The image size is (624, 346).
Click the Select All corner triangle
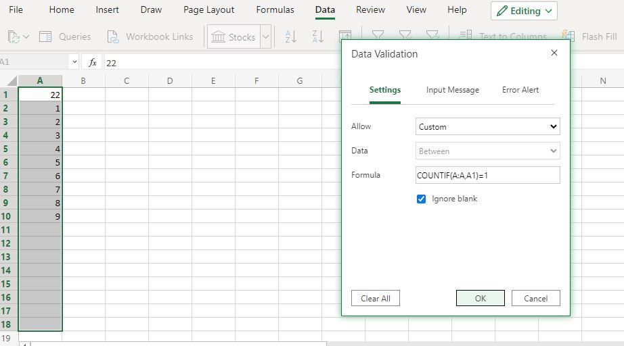12,81
